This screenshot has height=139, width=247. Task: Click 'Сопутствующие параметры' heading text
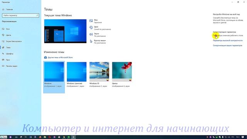(224, 32)
